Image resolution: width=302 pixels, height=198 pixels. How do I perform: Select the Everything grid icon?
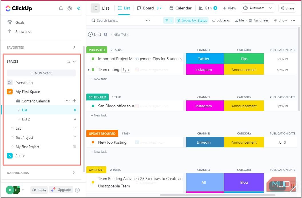click(10, 82)
